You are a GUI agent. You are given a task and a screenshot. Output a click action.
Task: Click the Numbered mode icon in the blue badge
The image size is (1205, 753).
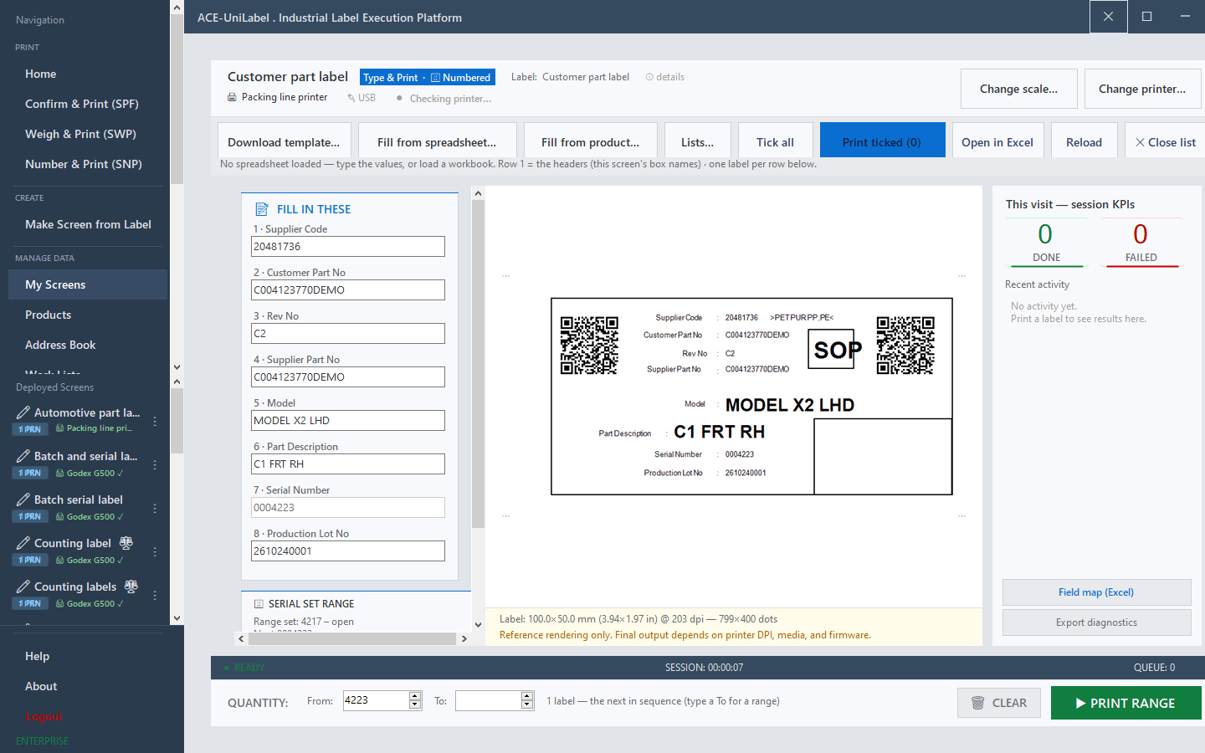pos(435,78)
